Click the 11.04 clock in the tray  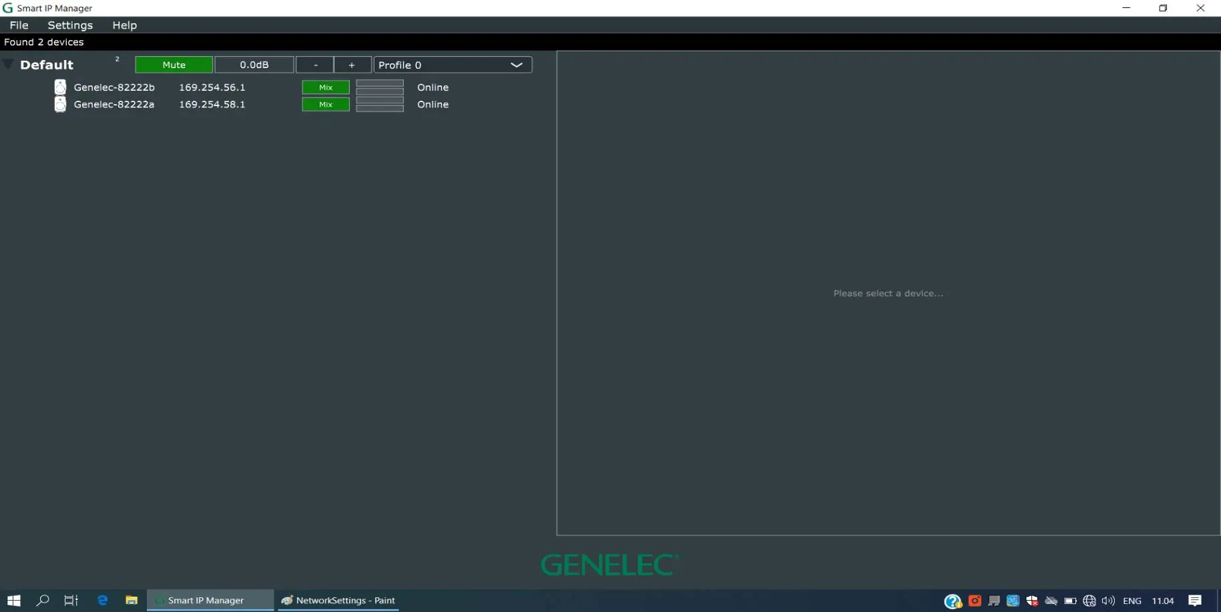click(x=1163, y=601)
